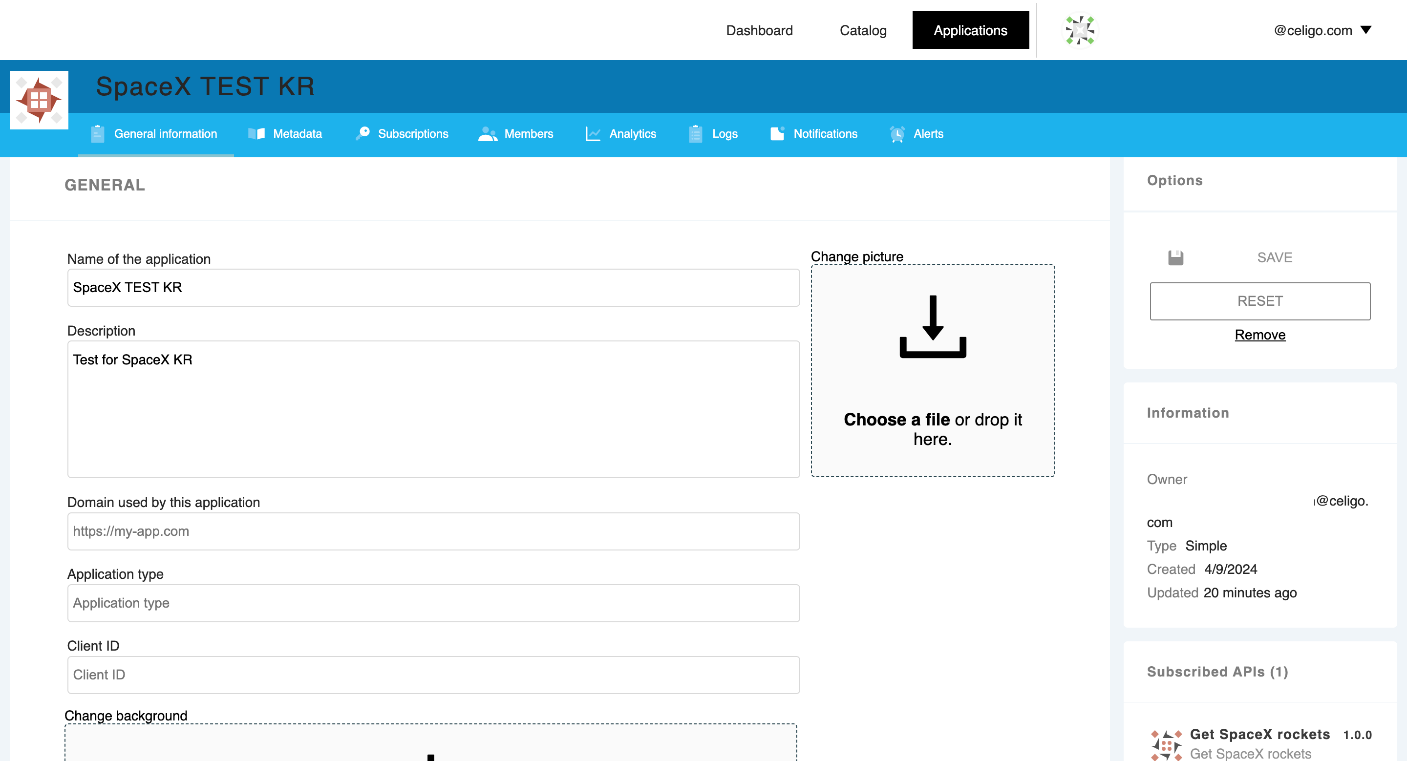Switch to the Subscriptions tab

click(x=403, y=134)
